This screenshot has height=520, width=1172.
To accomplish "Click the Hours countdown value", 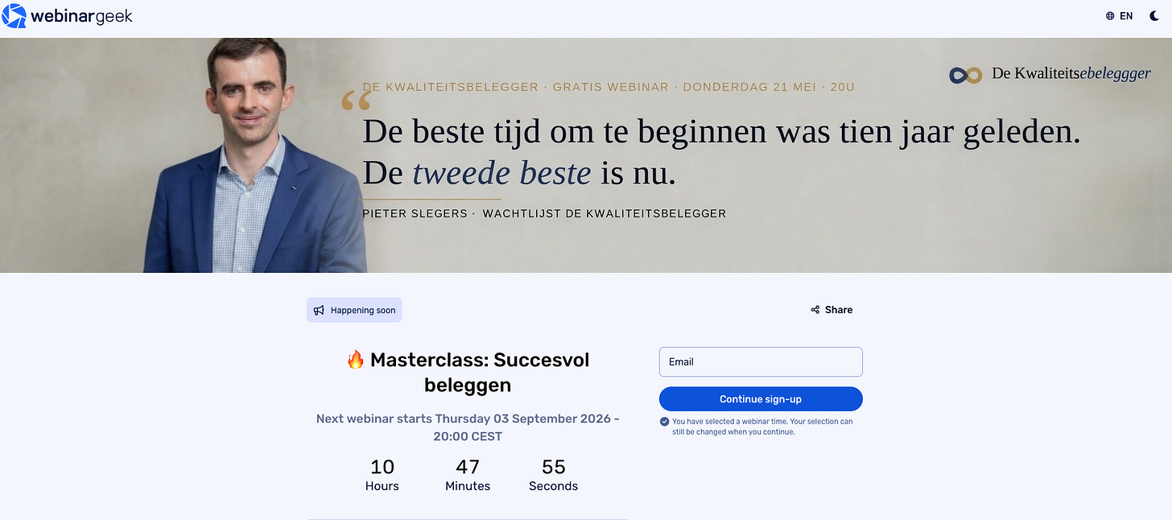I will [382, 467].
